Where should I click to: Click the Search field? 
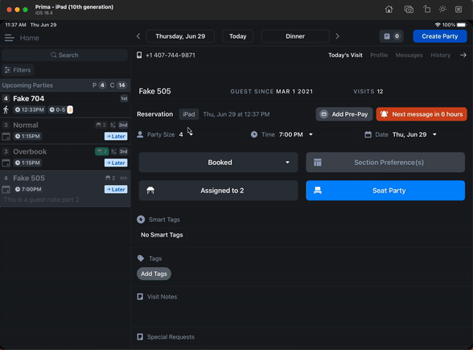click(x=64, y=56)
